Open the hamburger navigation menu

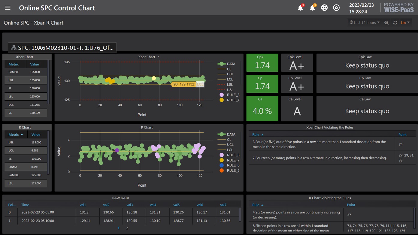coord(8,8)
